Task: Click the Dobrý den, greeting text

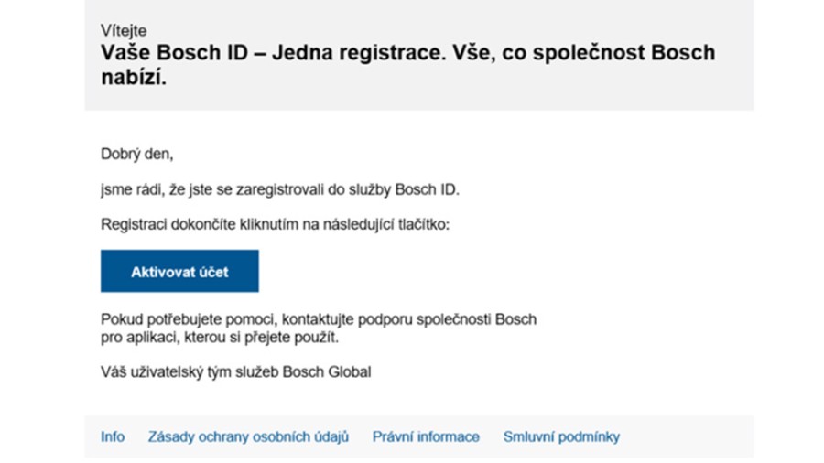Action: pos(136,154)
